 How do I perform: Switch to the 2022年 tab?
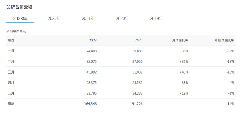click(x=54, y=19)
